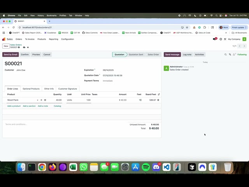Select the Order Lines tab
The width and height of the screenshot is (249, 187).
pyautogui.click(x=12, y=89)
